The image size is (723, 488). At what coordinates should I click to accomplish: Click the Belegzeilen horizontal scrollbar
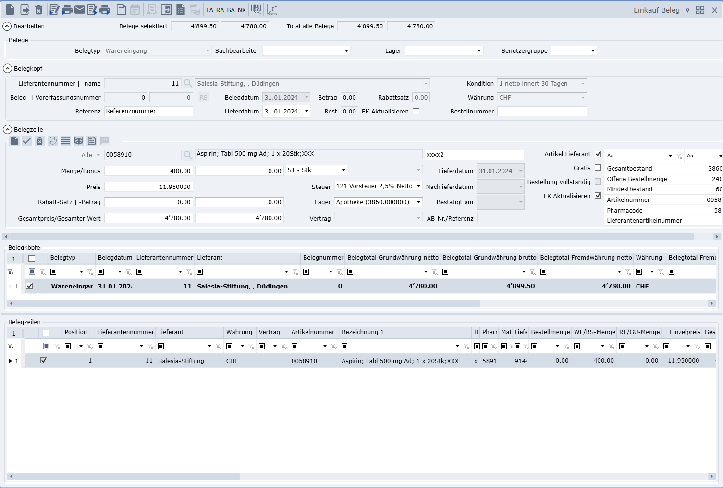click(125, 476)
